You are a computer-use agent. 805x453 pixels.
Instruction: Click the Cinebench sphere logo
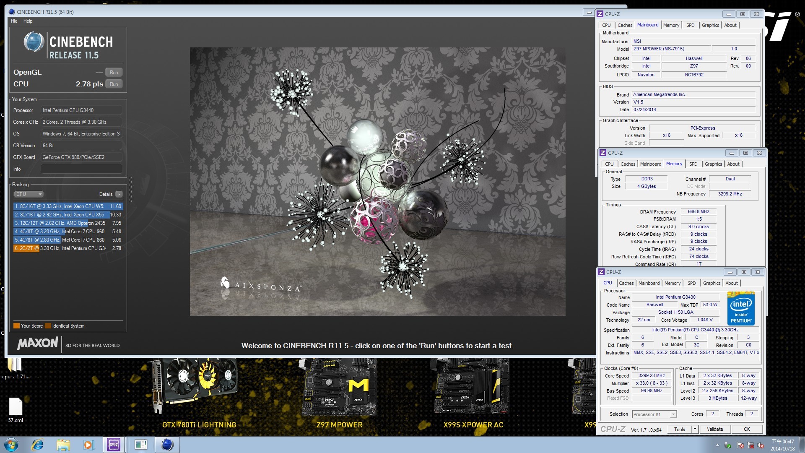click(34, 42)
